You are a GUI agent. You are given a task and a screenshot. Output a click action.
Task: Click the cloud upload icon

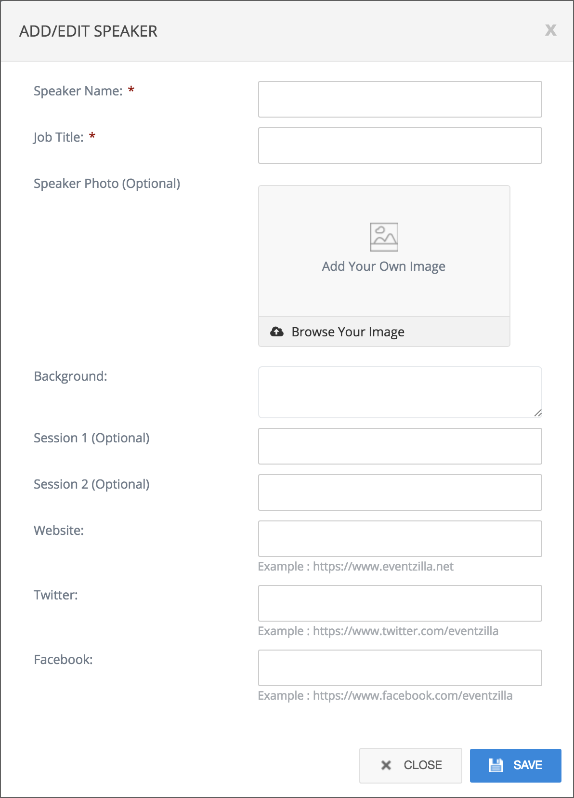[277, 332]
